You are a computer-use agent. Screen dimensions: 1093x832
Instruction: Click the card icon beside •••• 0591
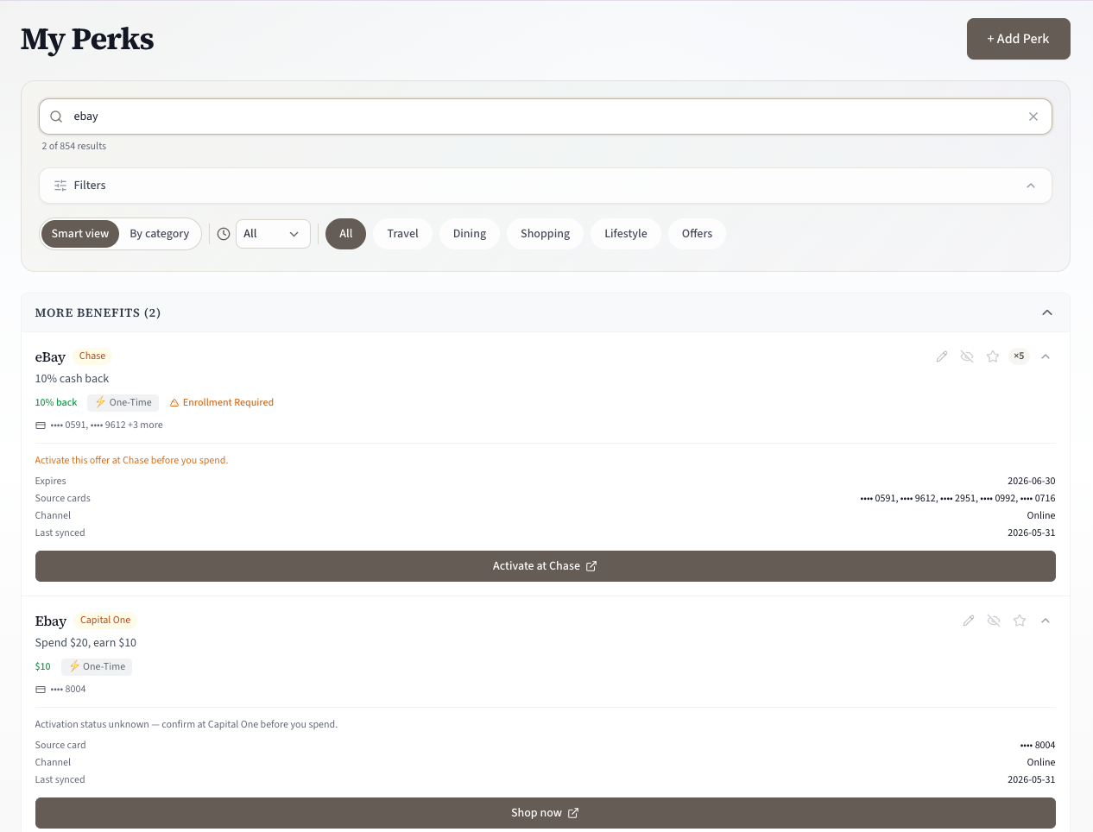[41, 425]
